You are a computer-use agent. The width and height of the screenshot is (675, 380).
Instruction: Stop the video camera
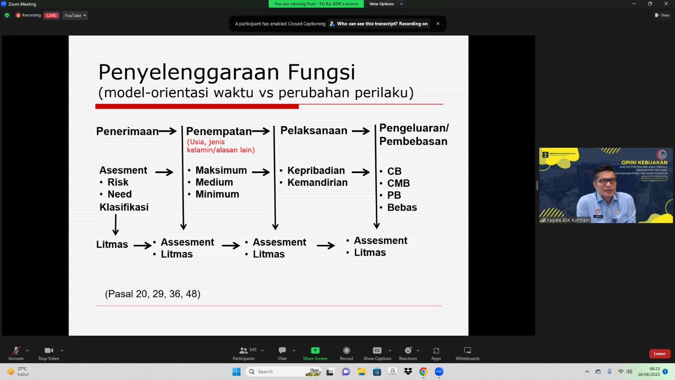pos(49,350)
